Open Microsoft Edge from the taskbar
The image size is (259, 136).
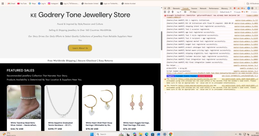click(x=147, y=134)
